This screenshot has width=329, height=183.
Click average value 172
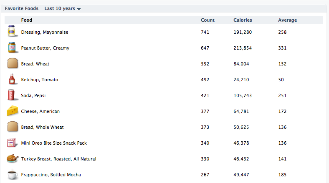point(282,111)
